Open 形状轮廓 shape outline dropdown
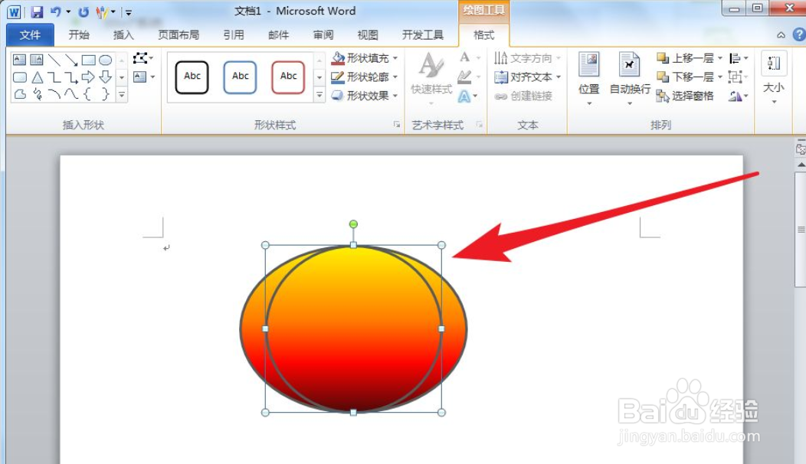This screenshot has width=806, height=464. coord(365,77)
